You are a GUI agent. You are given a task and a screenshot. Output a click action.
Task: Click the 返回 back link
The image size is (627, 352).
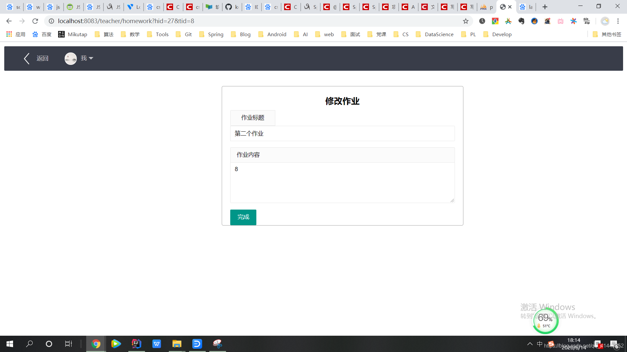tap(42, 58)
